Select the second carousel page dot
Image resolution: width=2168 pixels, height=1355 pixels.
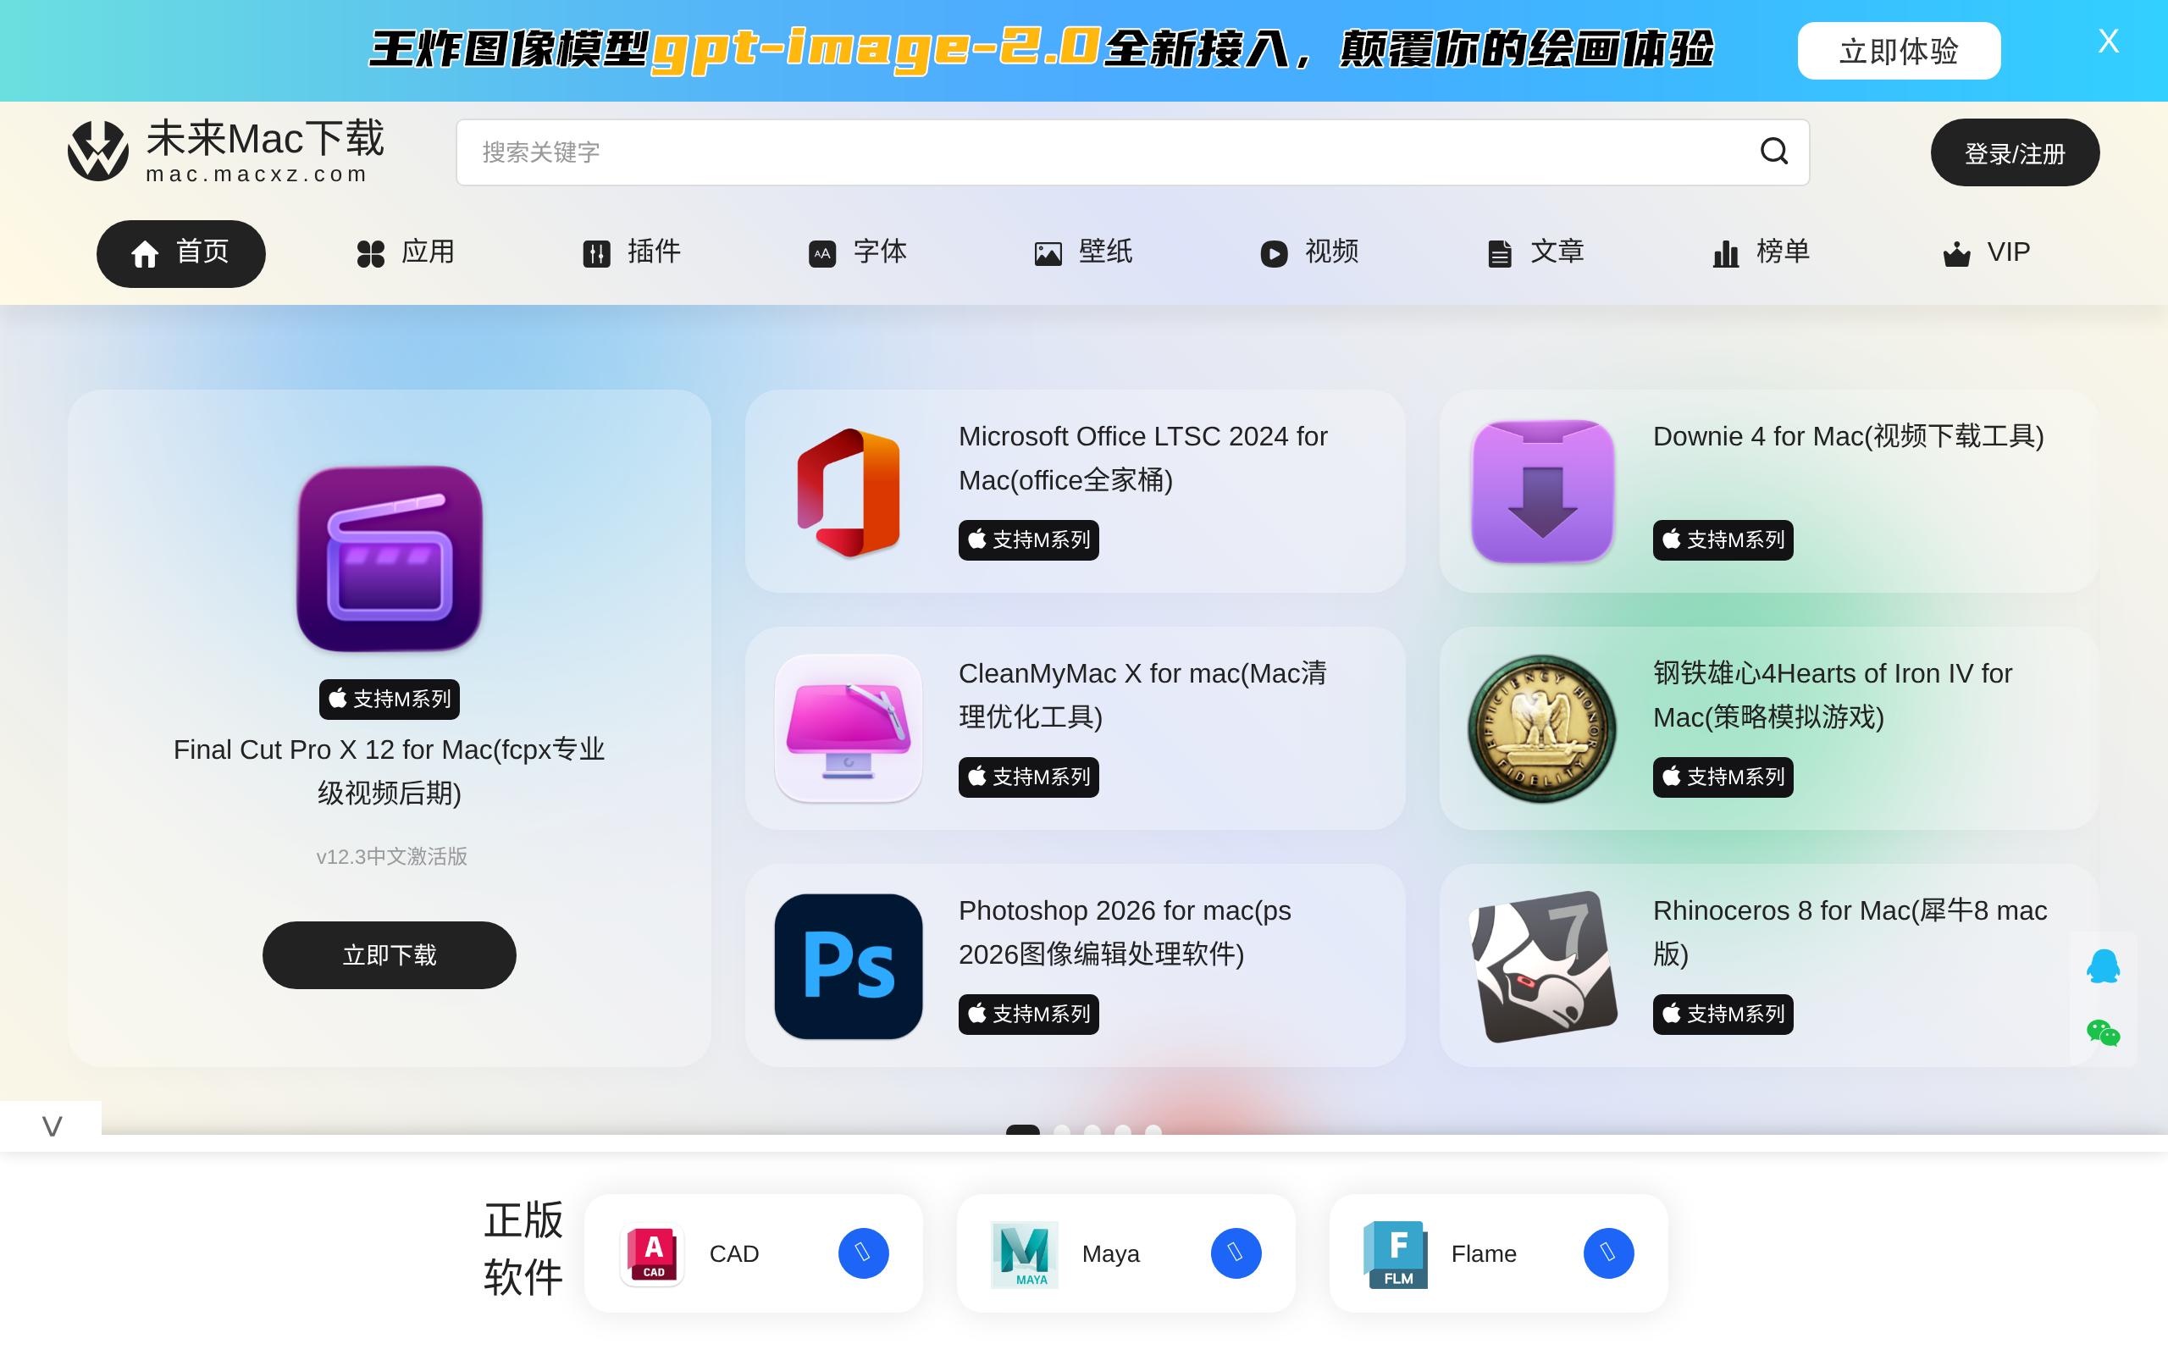coord(1062,1130)
